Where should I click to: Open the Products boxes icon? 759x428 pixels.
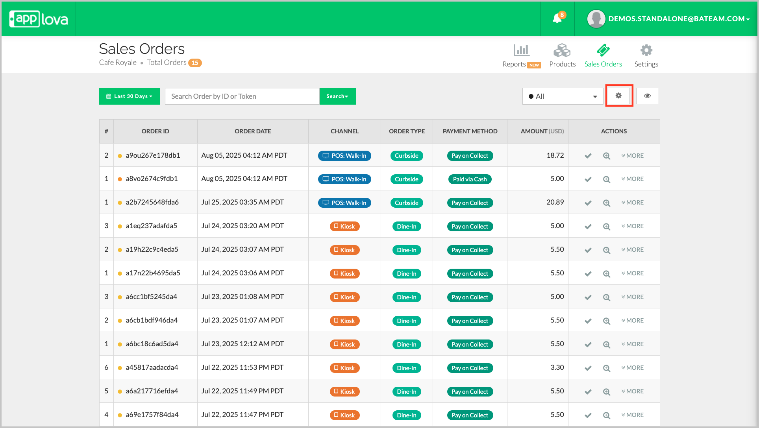pyautogui.click(x=562, y=50)
